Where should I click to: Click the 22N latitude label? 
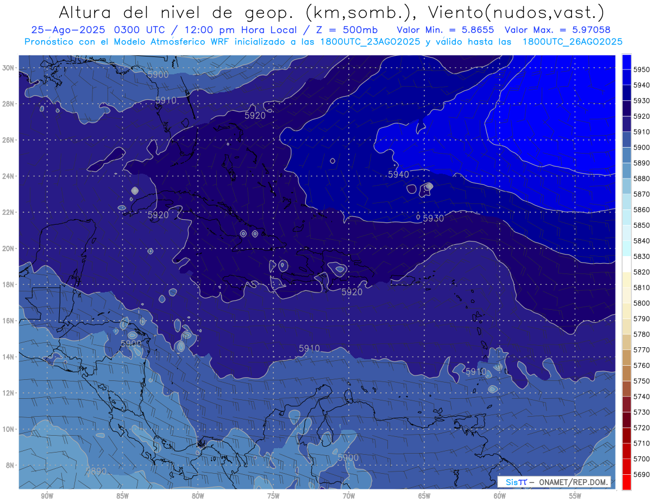[x=8, y=212]
